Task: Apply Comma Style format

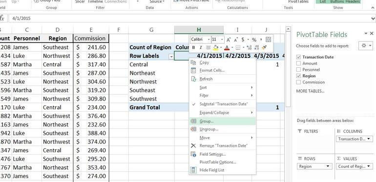Action: (x=261, y=40)
